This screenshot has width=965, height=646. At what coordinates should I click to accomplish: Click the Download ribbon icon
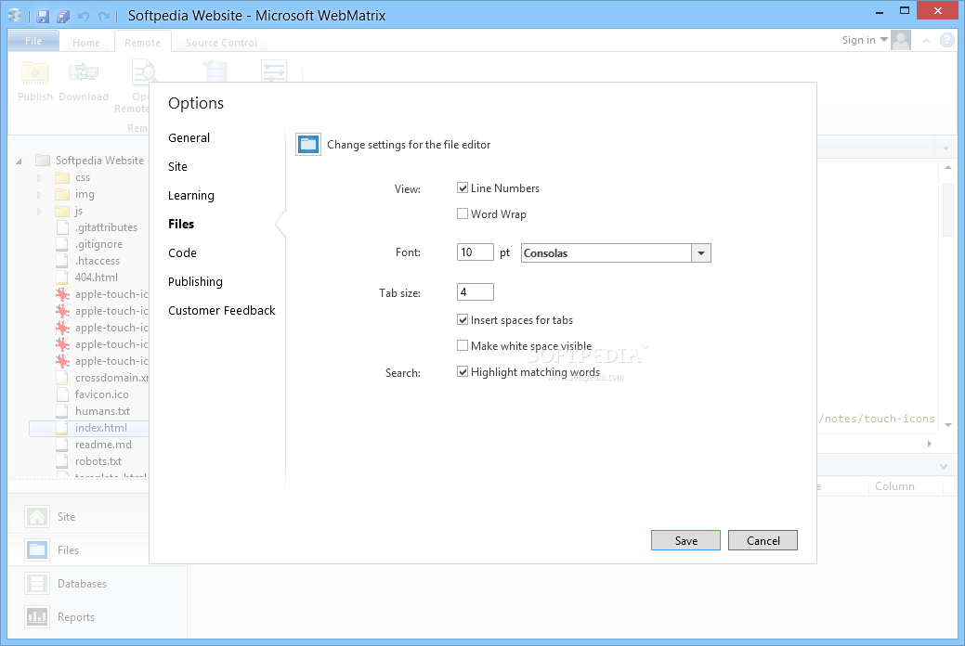[83, 73]
